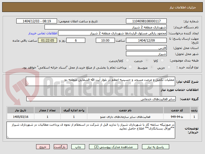
Task: Click the buyer notes textarea resize handle
Action: (8, 137)
